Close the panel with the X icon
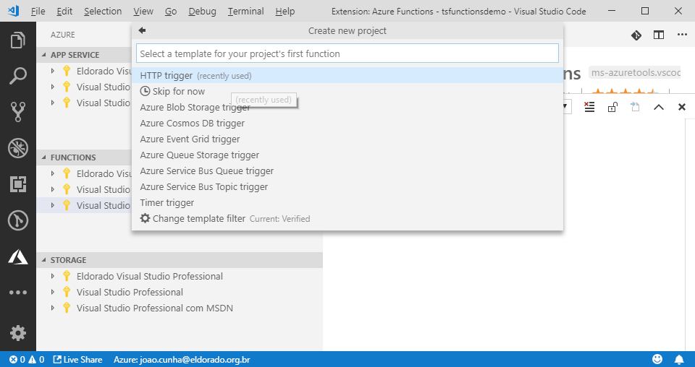Viewport: 695px width, 367px height. pyautogui.click(x=682, y=107)
